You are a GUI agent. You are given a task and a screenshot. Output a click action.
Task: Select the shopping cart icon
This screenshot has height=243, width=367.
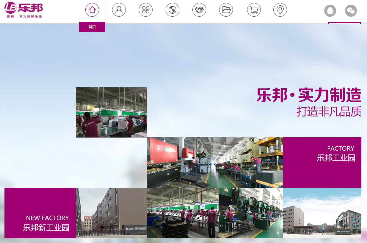pyautogui.click(x=254, y=10)
